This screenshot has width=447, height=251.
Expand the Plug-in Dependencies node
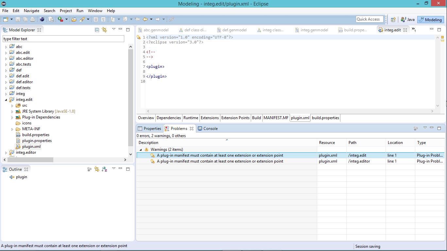(12, 117)
